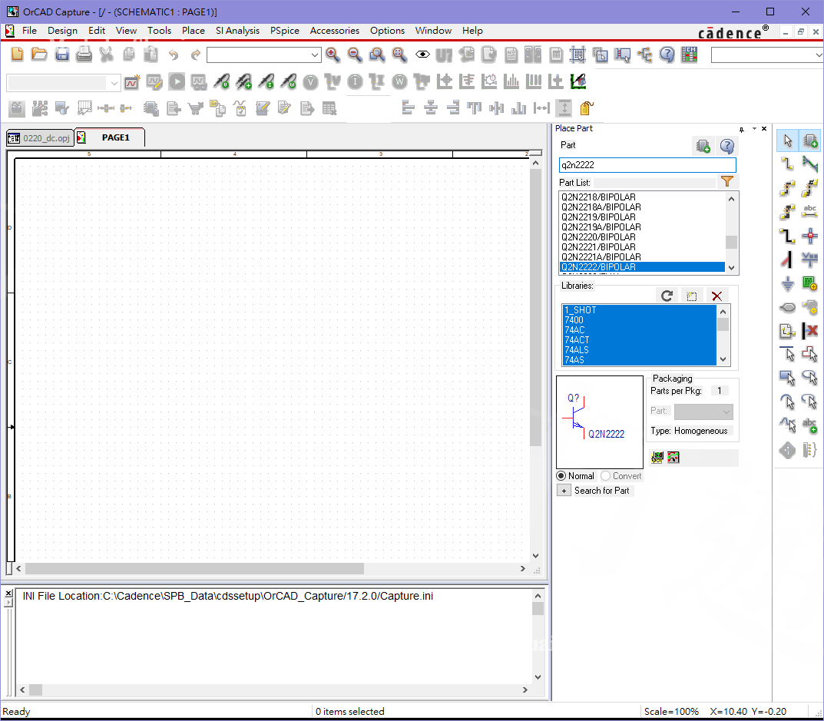The image size is (824, 721).
Task: Open the Accessories menu
Action: (335, 31)
